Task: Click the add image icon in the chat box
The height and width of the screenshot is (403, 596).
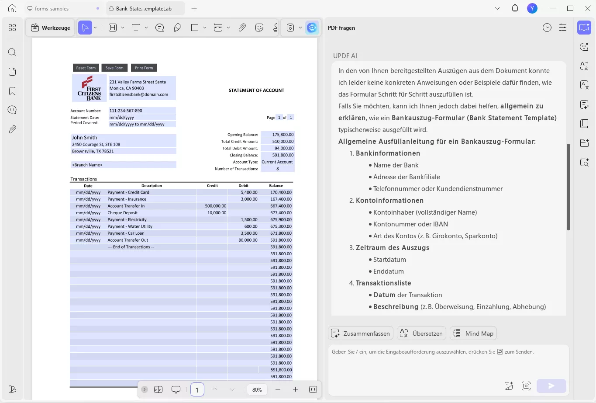Action: coord(509,386)
